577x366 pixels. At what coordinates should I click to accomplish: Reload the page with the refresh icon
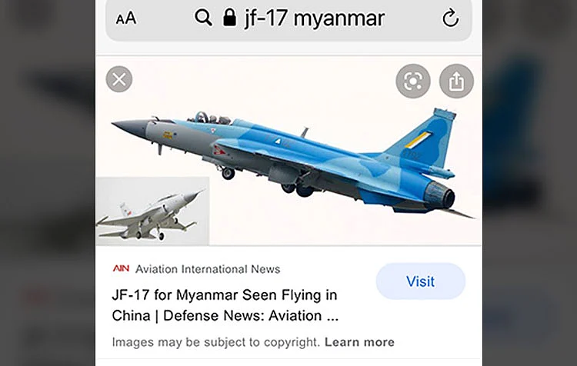pyautogui.click(x=450, y=18)
